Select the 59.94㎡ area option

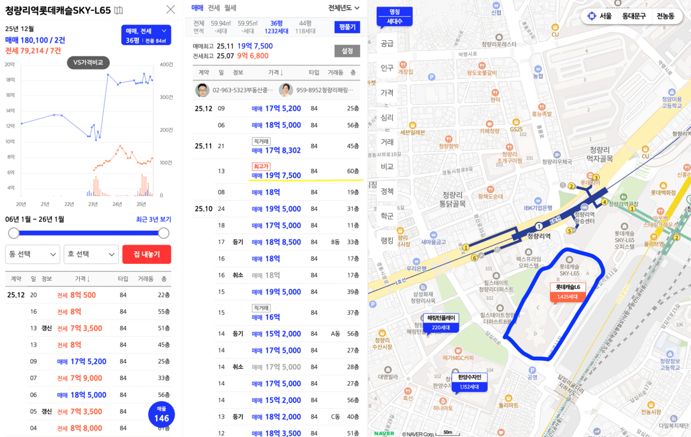(221, 27)
